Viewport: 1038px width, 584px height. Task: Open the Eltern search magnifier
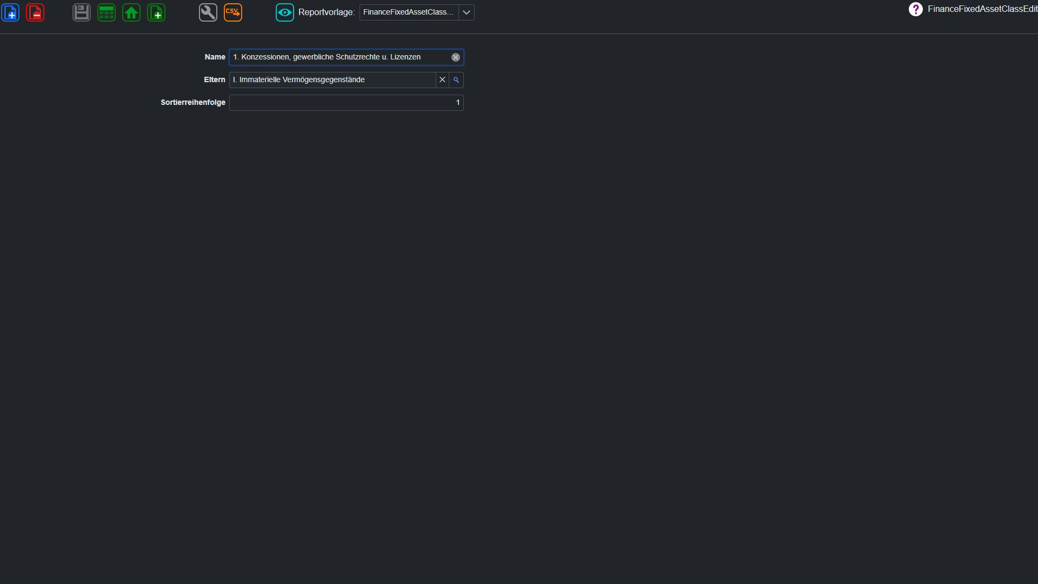(x=456, y=80)
